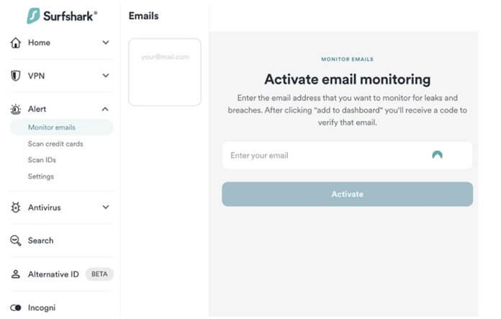Open the Antivirus bug icon
Screen dimensions: 501x319
pyautogui.click(x=15, y=207)
